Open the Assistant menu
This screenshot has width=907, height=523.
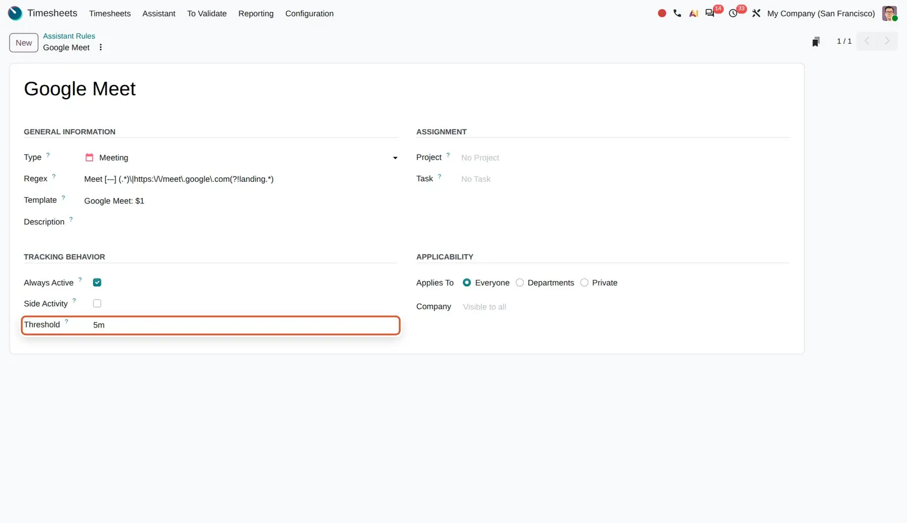coord(159,14)
